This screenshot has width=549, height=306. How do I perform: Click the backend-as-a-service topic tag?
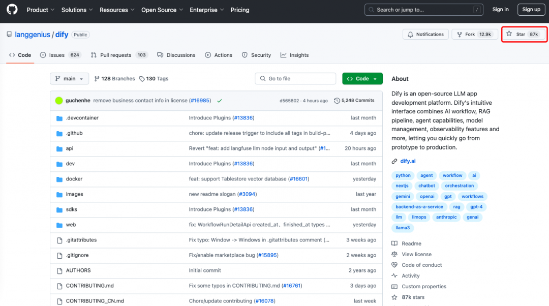[x=419, y=207]
